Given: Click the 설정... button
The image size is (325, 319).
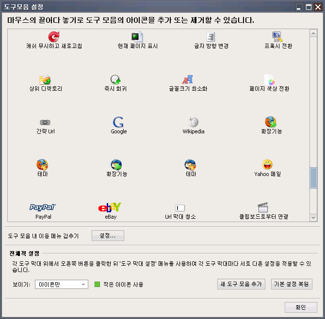Looking at the screenshot, I should pos(108,236).
